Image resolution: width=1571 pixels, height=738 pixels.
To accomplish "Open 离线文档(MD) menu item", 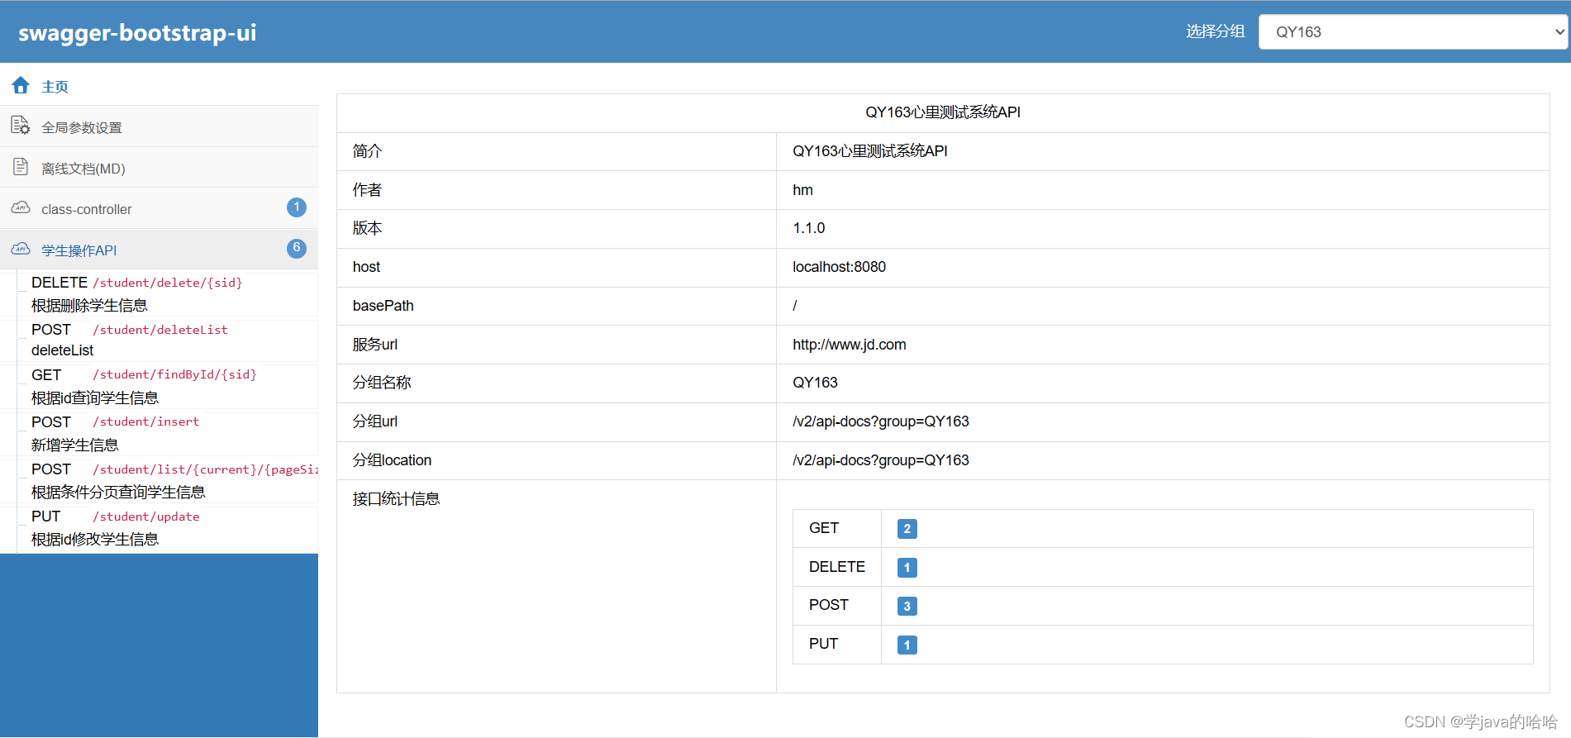I will 159,168.
